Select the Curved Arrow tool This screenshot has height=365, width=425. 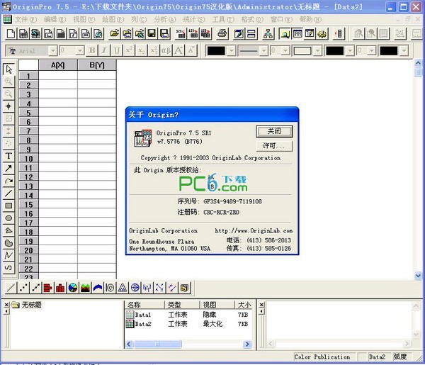tap(8, 181)
